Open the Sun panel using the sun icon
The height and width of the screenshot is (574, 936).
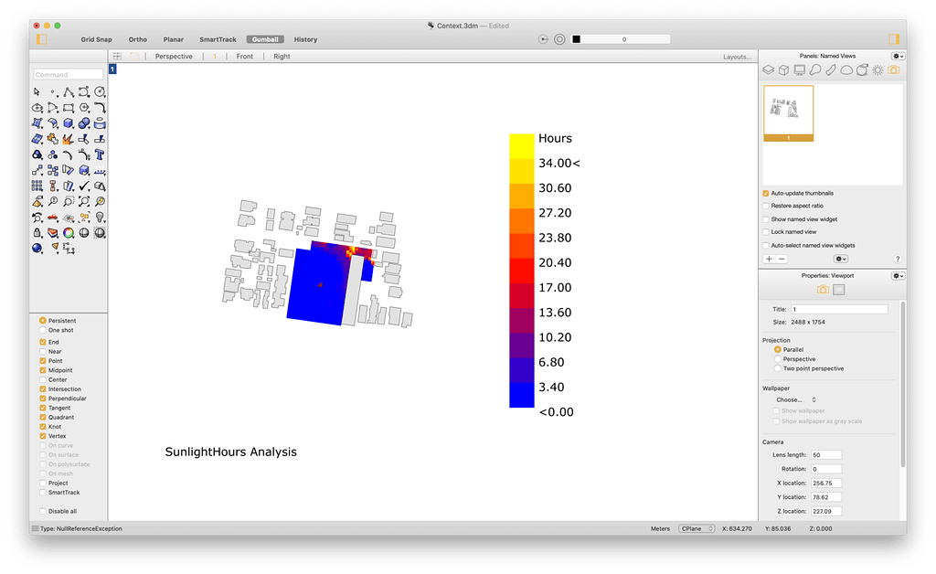877,70
